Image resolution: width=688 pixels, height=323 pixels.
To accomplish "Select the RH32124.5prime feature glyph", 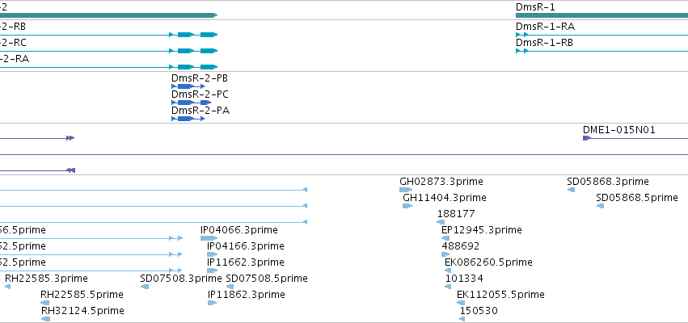I will (45, 319).
